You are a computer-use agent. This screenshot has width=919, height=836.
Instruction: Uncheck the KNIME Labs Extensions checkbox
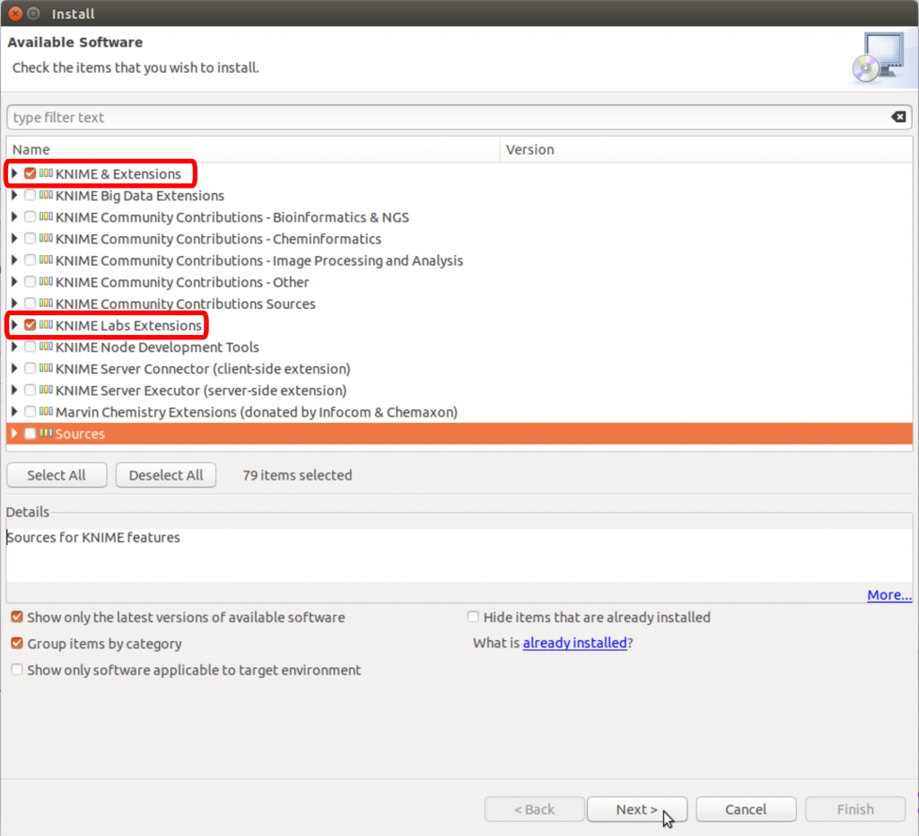[30, 325]
